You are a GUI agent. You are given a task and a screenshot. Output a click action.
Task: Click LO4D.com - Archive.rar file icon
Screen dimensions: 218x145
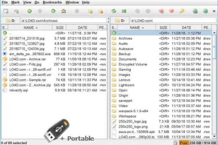tap(5, 59)
